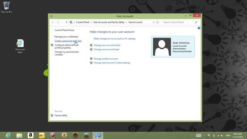Click the search magnifier icon
Screen dimensions: 247x139
[x=196, y=22]
